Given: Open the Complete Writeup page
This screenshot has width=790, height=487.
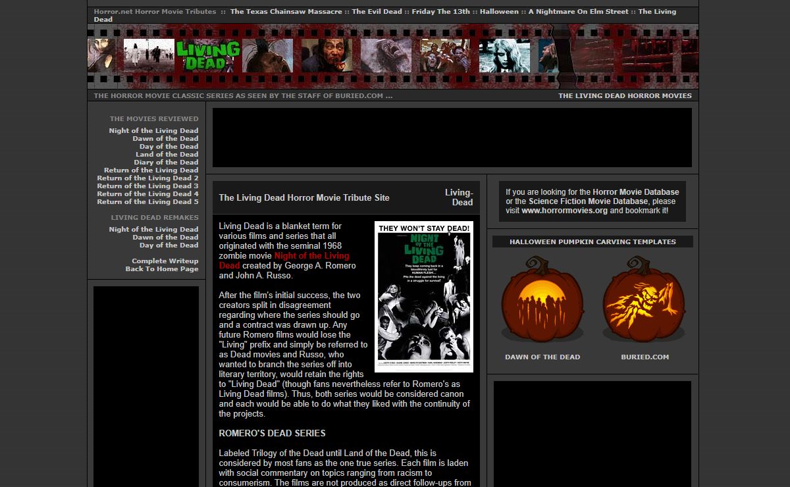Looking at the screenshot, I should coord(165,261).
